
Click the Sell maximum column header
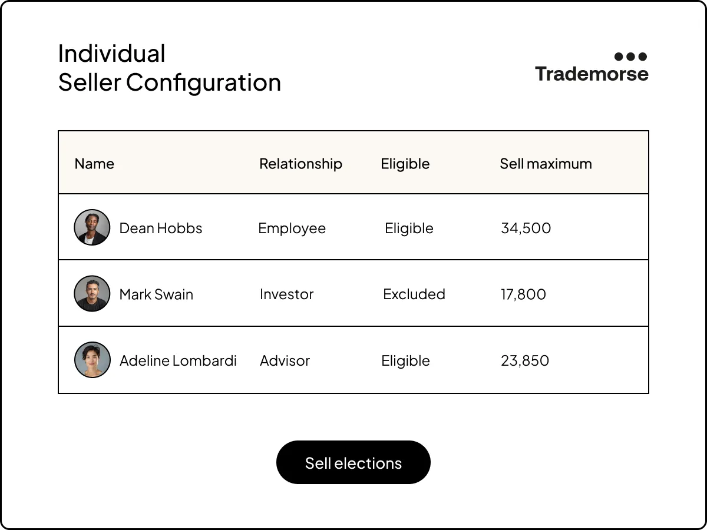coord(546,164)
